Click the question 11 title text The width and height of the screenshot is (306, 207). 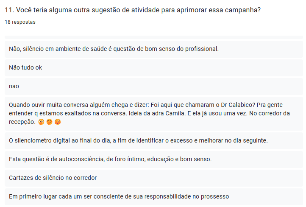(133, 10)
